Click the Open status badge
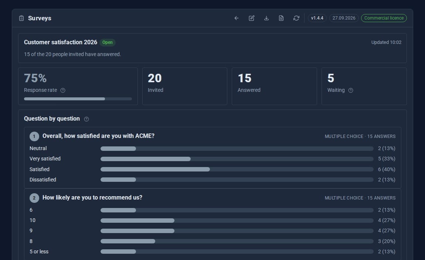This screenshot has width=425, height=260. pos(107,42)
